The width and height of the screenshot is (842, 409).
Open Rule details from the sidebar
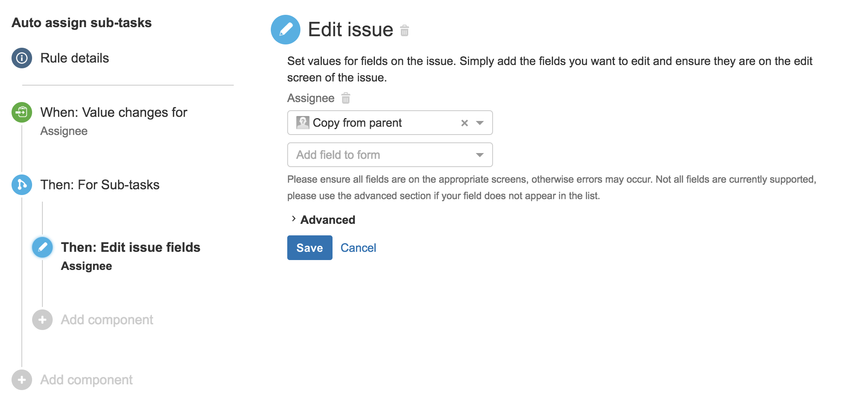pos(74,58)
